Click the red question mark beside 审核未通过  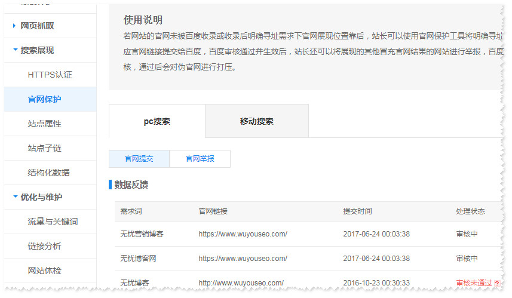click(x=497, y=283)
